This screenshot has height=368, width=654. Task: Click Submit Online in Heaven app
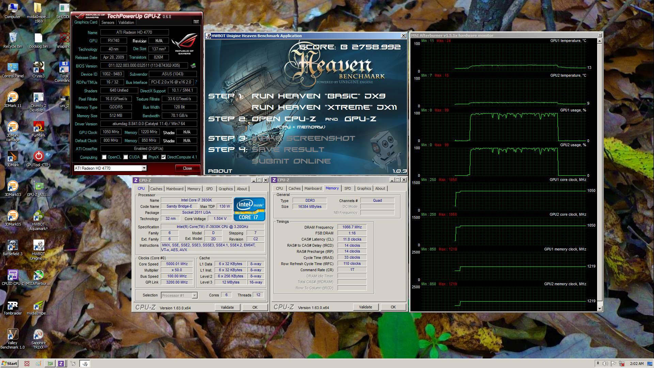coord(291,161)
